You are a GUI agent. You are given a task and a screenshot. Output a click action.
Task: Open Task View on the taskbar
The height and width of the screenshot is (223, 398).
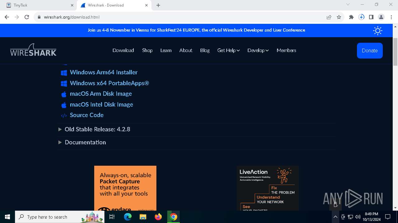(112, 217)
